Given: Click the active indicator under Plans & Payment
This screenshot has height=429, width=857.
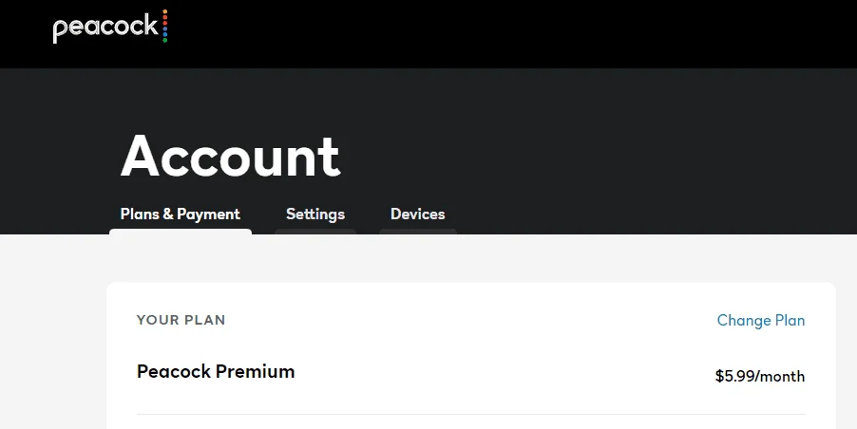Looking at the screenshot, I should click(181, 232).
